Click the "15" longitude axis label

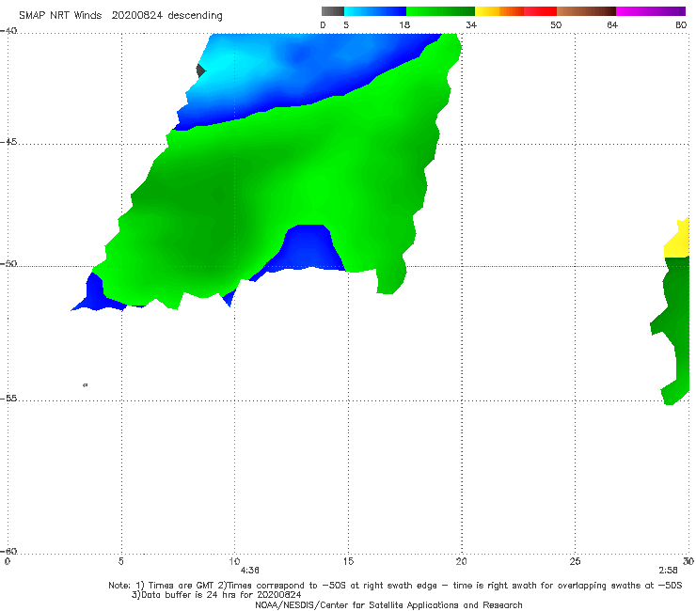(x=348, y=562)
